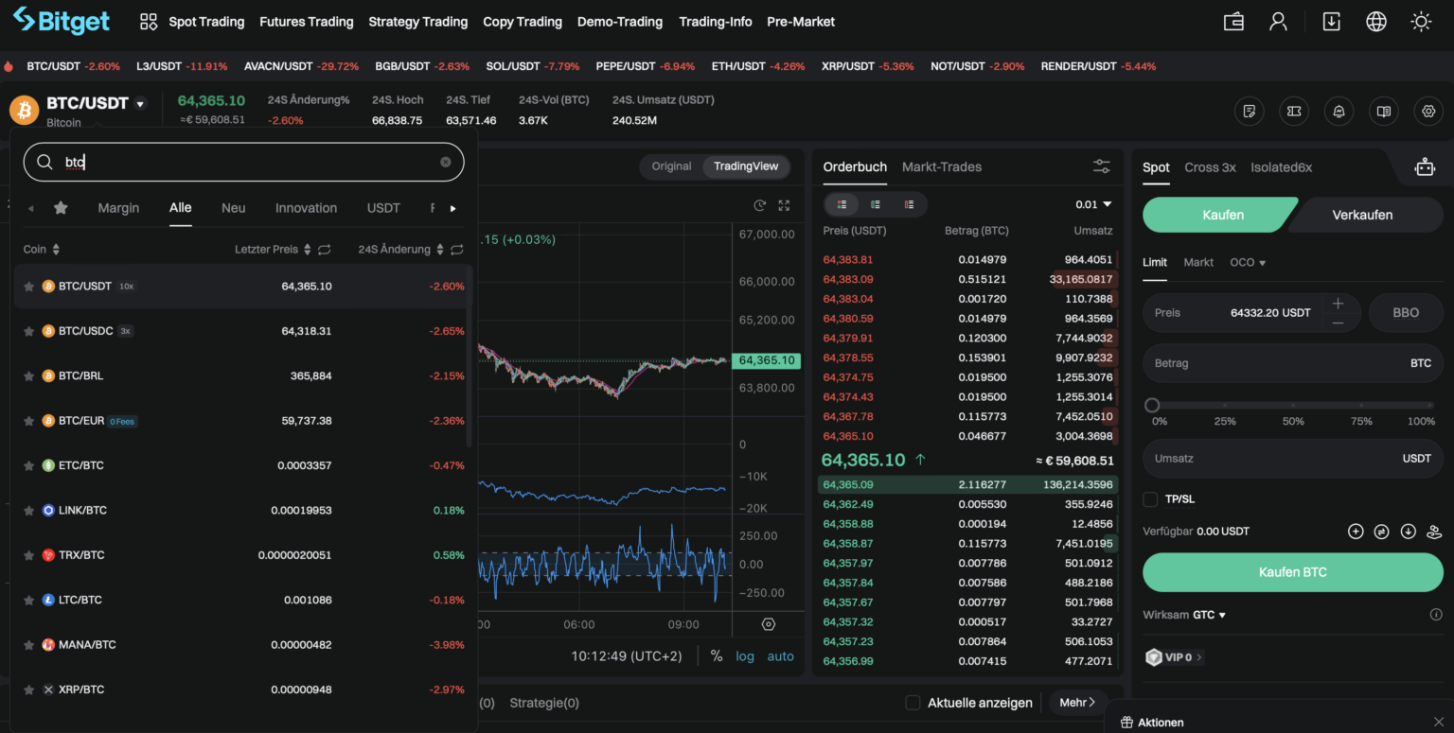Enable the TP/SL checkbox
The image size is (1454, 733).
1150,498
